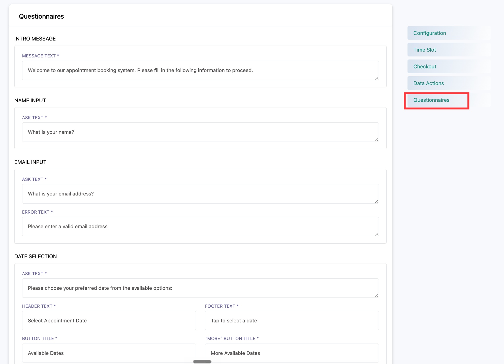Select the Questionnaires sidebar tab
Image resolution: width=504 pixels, height=364 pixels.
pyautogui.click(x=449, y=100)
